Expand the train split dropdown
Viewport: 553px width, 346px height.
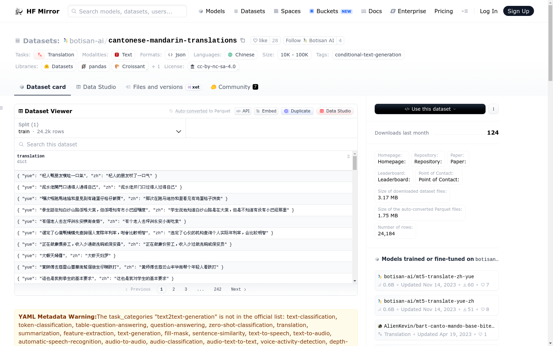coord(100,128)
